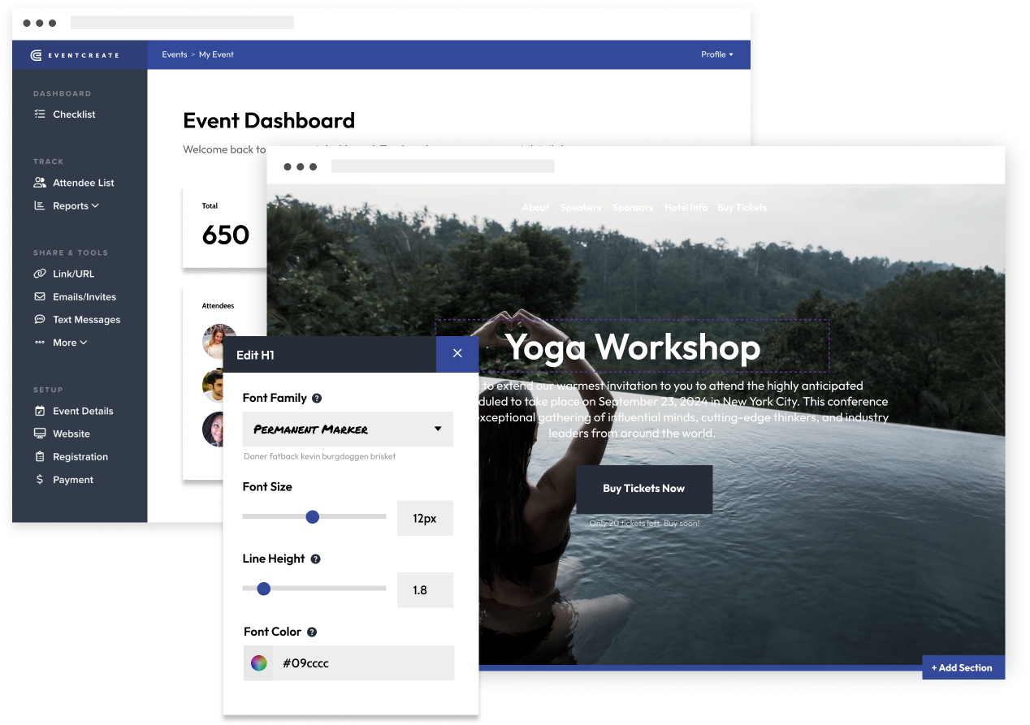Select the Checklist icon in the sidebar
Image resolution: width=1030 pixels, height=725 pixels.
(39, 114)
